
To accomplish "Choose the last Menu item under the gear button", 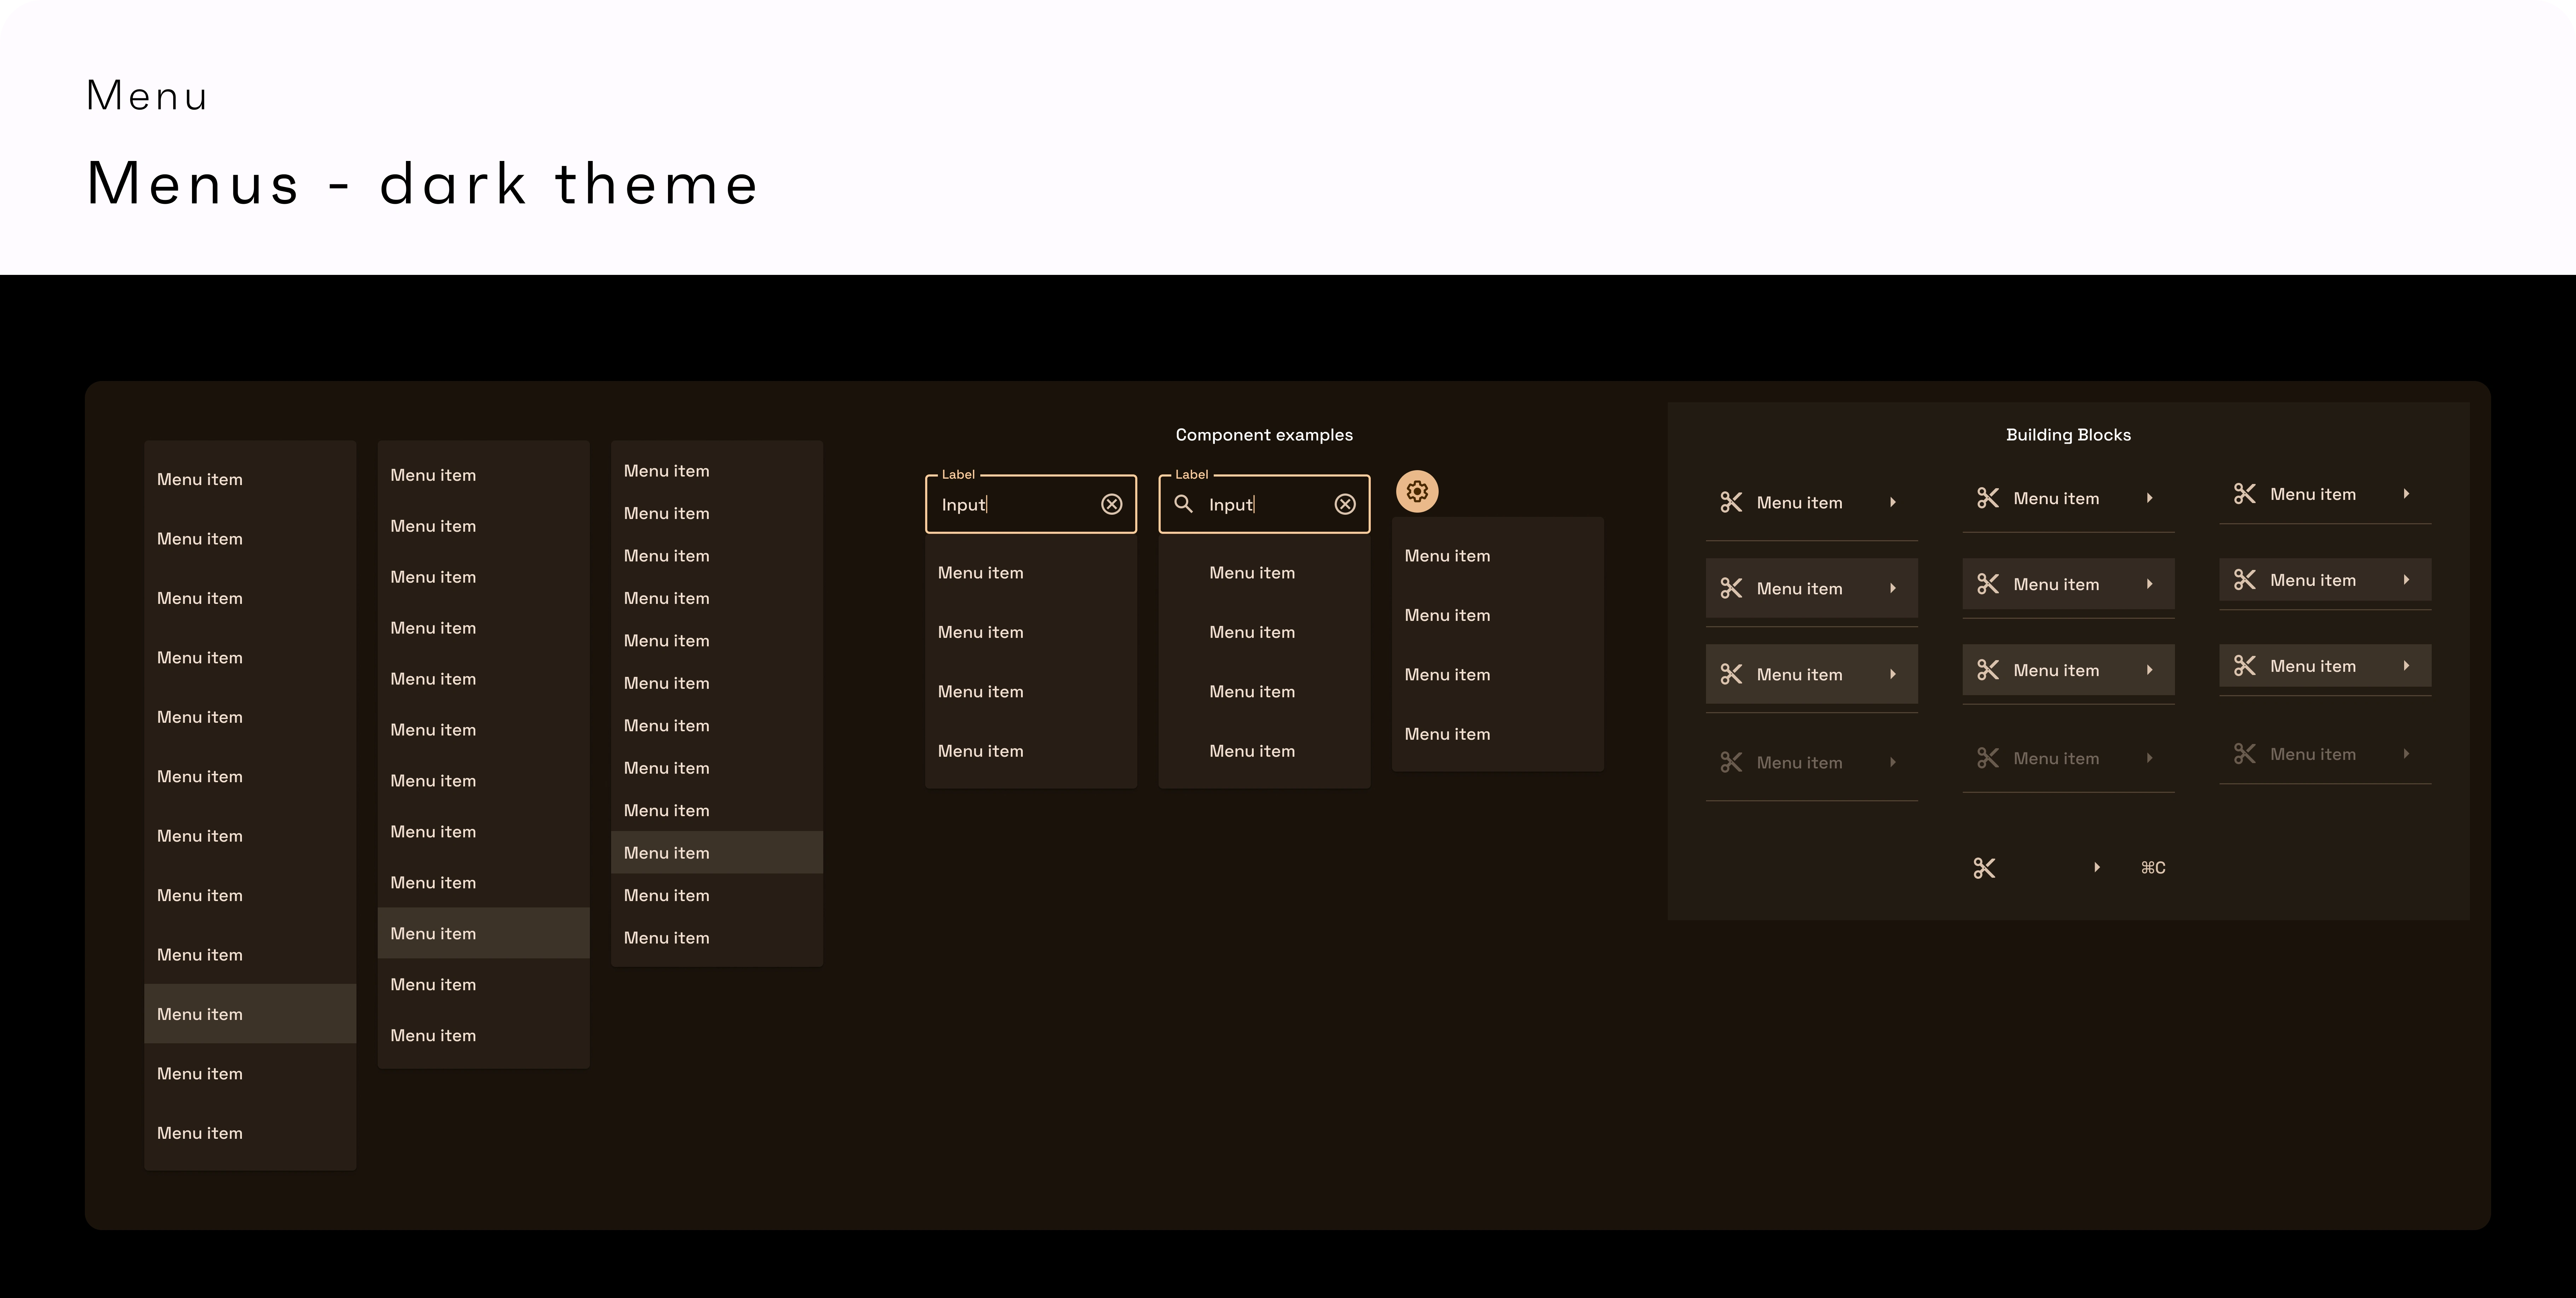I will coord(1498,734).
